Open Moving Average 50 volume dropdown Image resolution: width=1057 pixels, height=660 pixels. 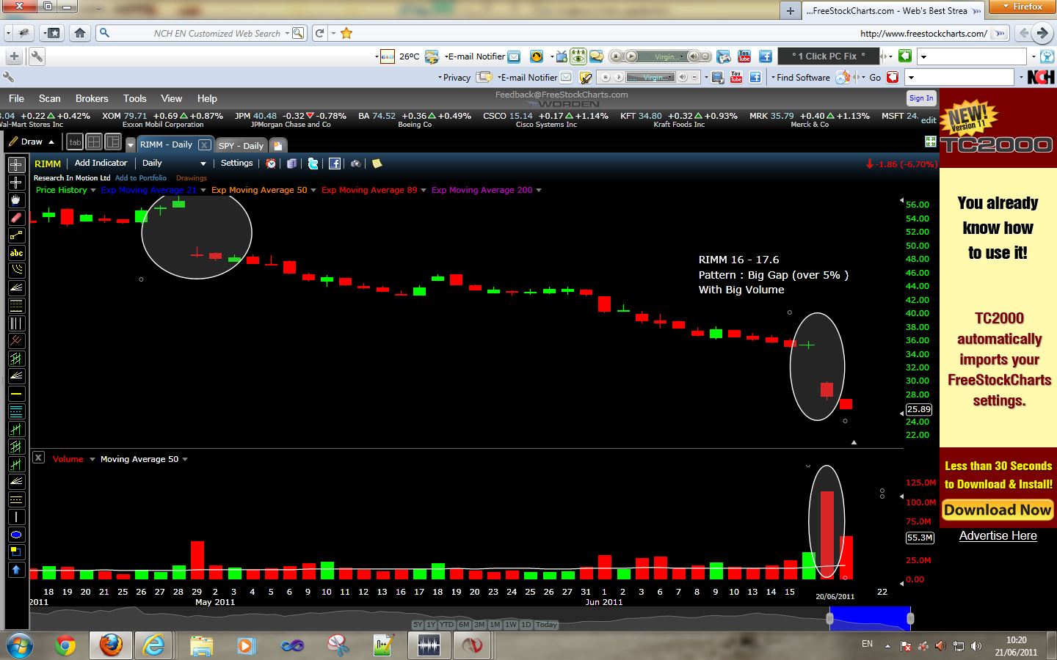coord(185,460)
